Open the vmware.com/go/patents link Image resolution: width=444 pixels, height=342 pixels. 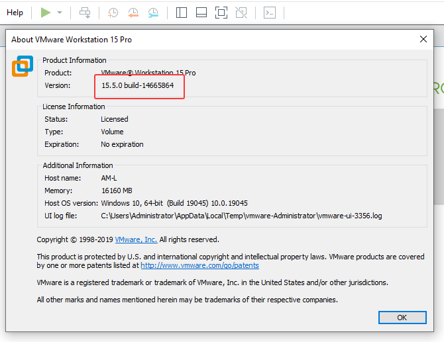(x=199, y=265)
